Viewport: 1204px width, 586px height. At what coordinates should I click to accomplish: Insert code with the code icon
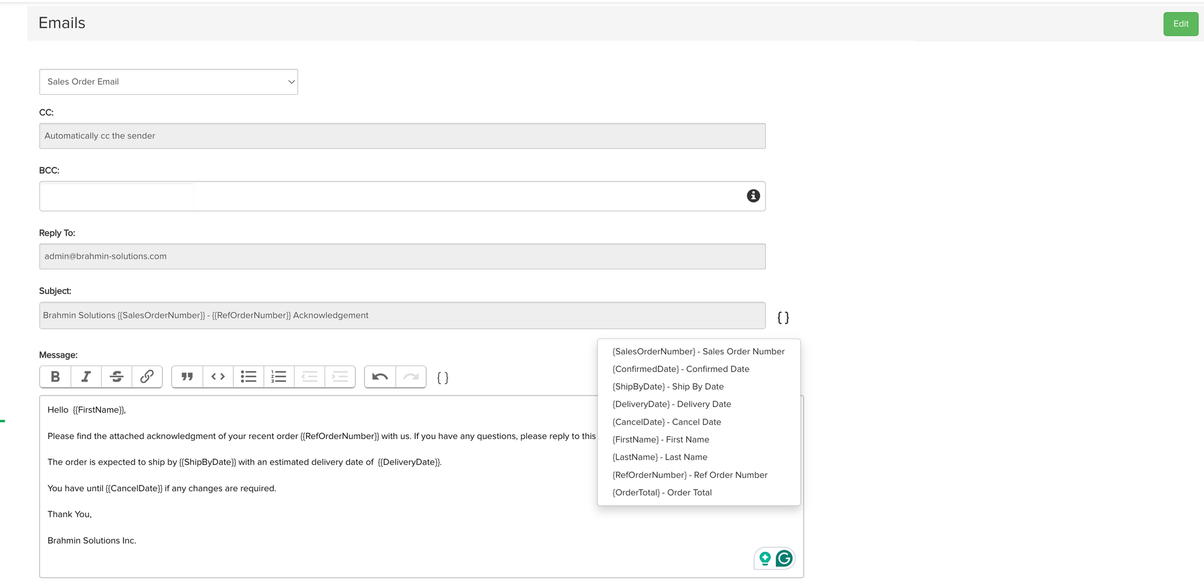pos(218,377)
